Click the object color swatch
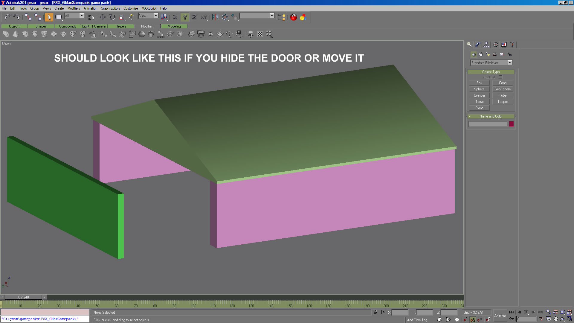This screenshot has height=323, width=574. point(511,124)
